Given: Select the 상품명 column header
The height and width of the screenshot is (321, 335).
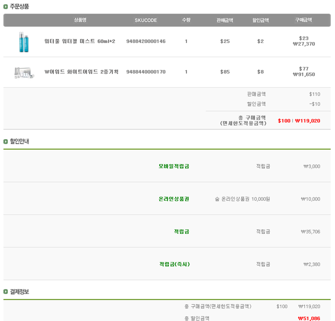Looking at the screenshot, I should click(80, 20).
